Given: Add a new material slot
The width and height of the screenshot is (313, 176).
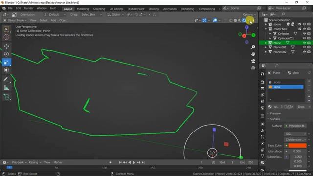Looking at the screenshot, I should click(309, 81).
